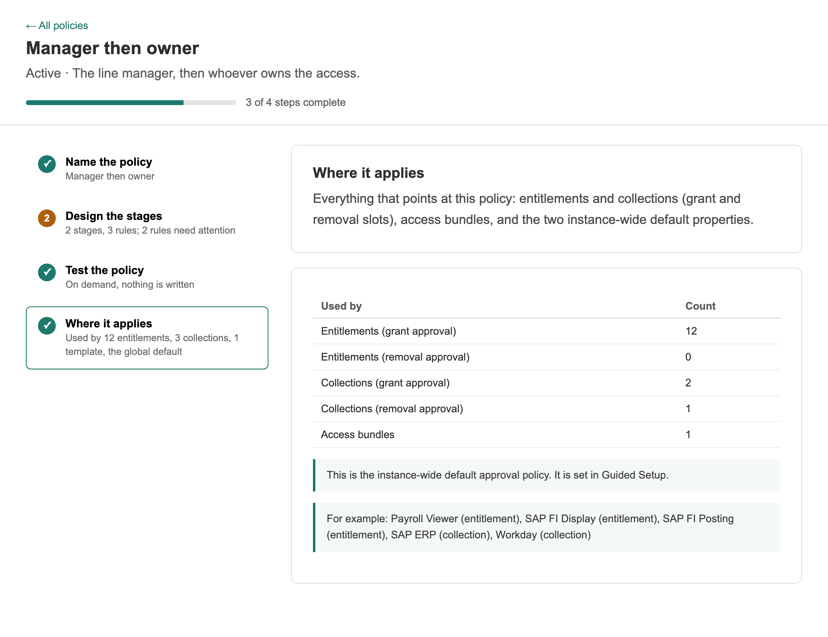The image size is (828, 637).
Task: Click the 'For example: Payroll Viewer' note
Action: (x=547, y=527)
